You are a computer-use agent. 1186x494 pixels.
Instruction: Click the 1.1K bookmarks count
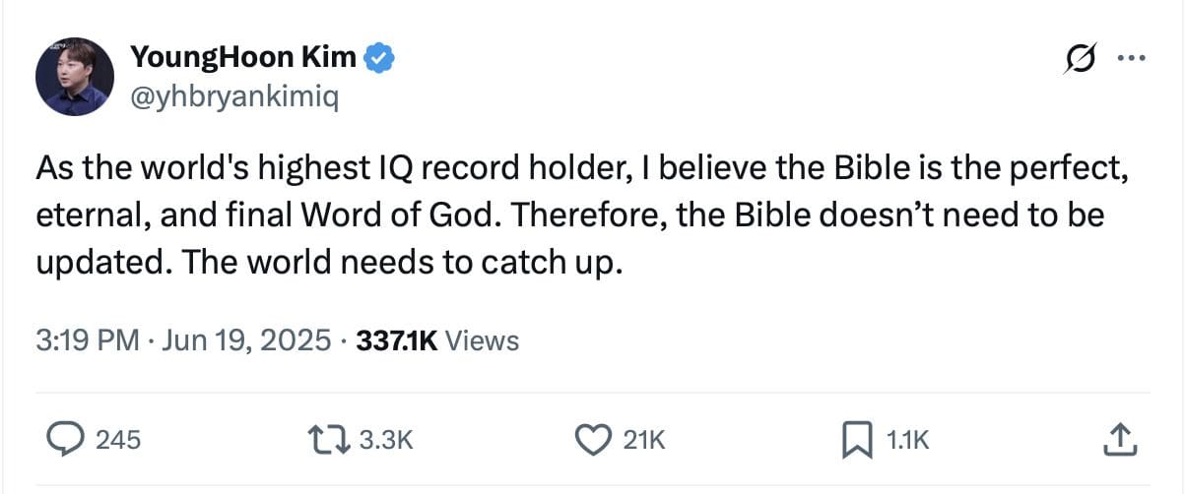(x=907, y=440)
